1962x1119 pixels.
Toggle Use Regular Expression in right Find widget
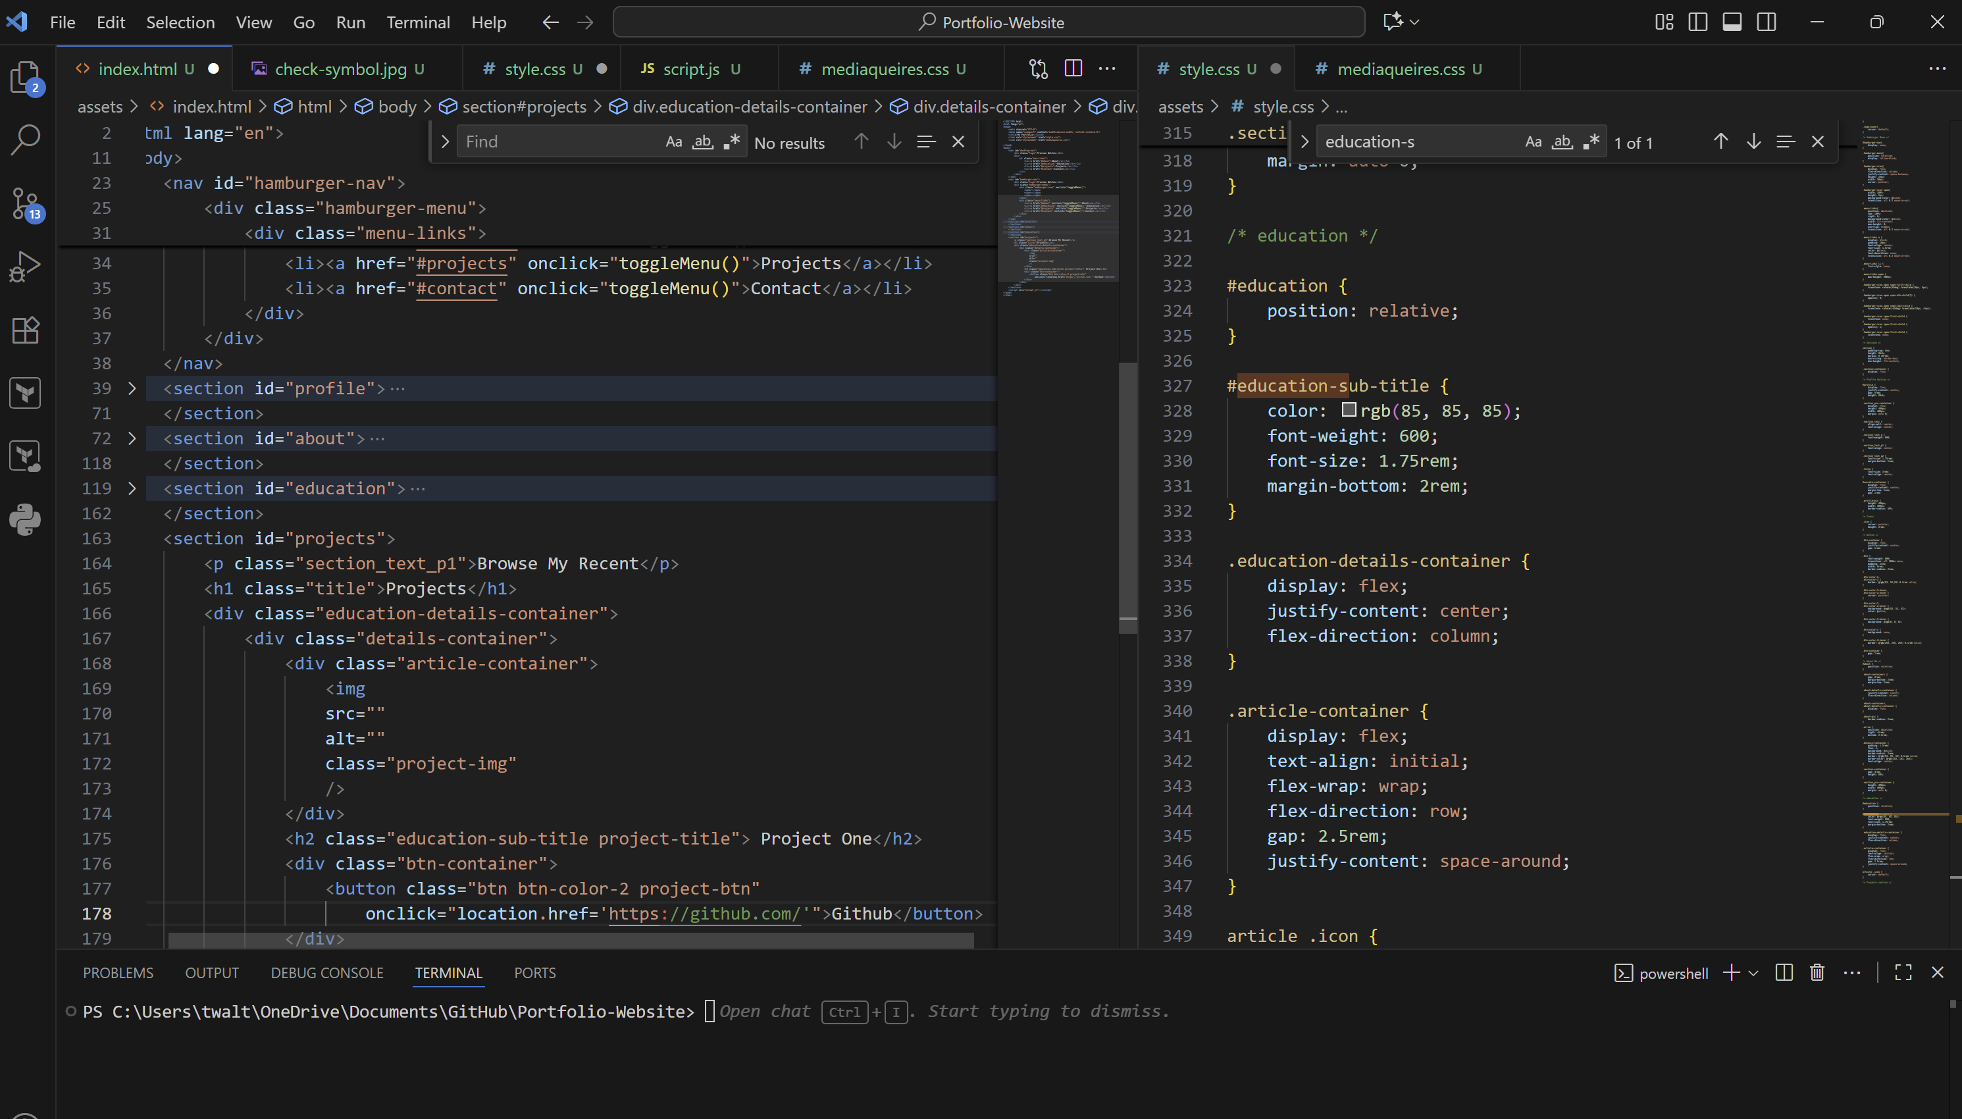pyautogui.click(x=1591, y=142)
